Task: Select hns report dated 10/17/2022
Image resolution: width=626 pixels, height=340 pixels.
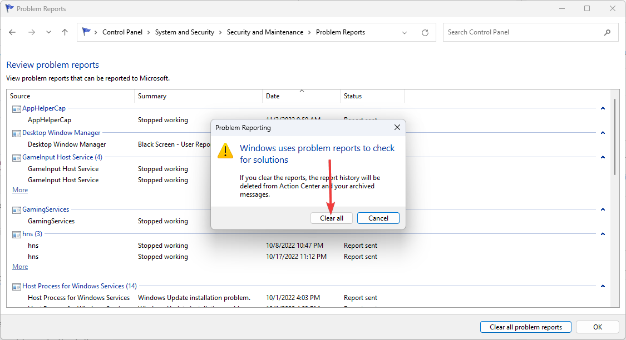Action: click(x=307, y=257)
